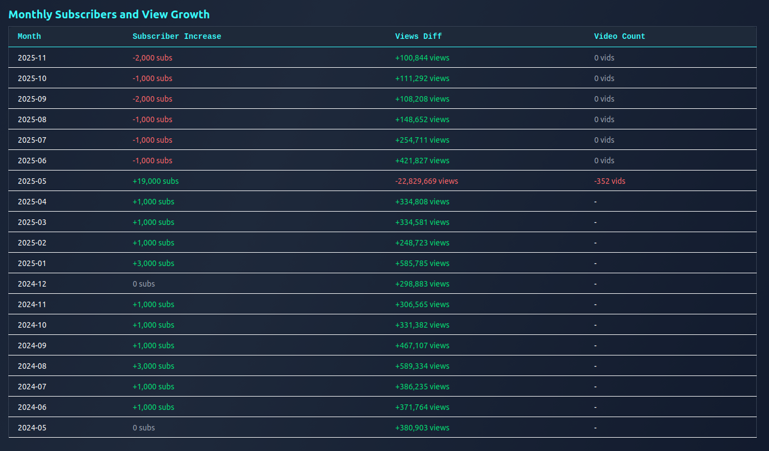Click the Views Diff column header
The height and width of the screenshot is (451, 769).
tap(419, 37)
